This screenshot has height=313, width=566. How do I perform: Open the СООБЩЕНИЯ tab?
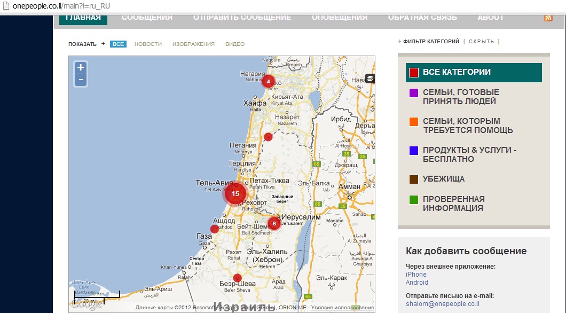pos(147,18)
